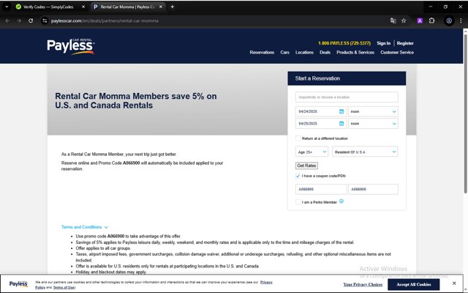Open the Terms of Use link
Screen dimensions: 468x293
tap(64, 287)
